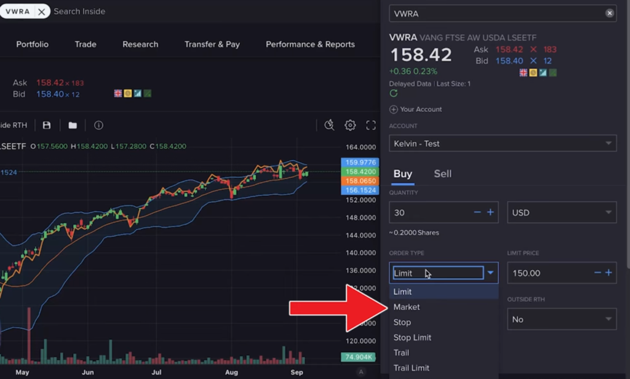Save the chart layout with disk icon

[47, 126]
